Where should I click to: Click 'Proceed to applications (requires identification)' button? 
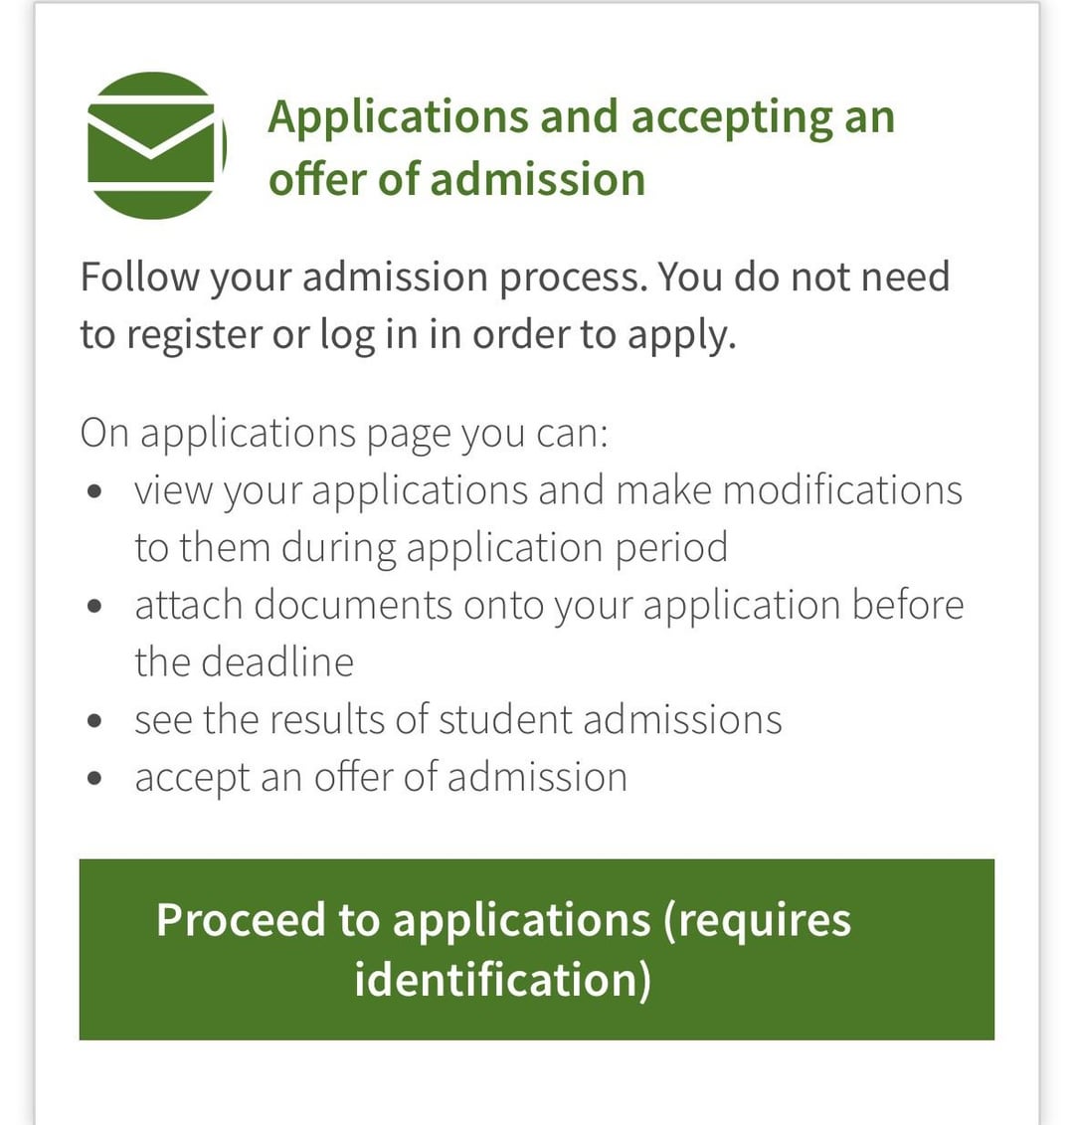click(x=537, y=949)
